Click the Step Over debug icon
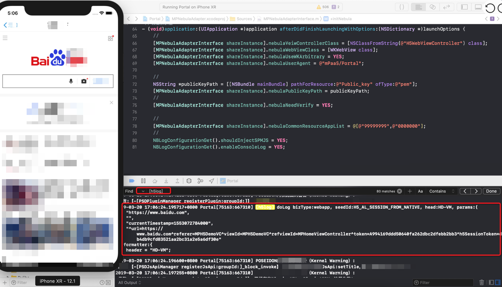The width and height of the screenshot is (502, 287). [x=155, y=181]
